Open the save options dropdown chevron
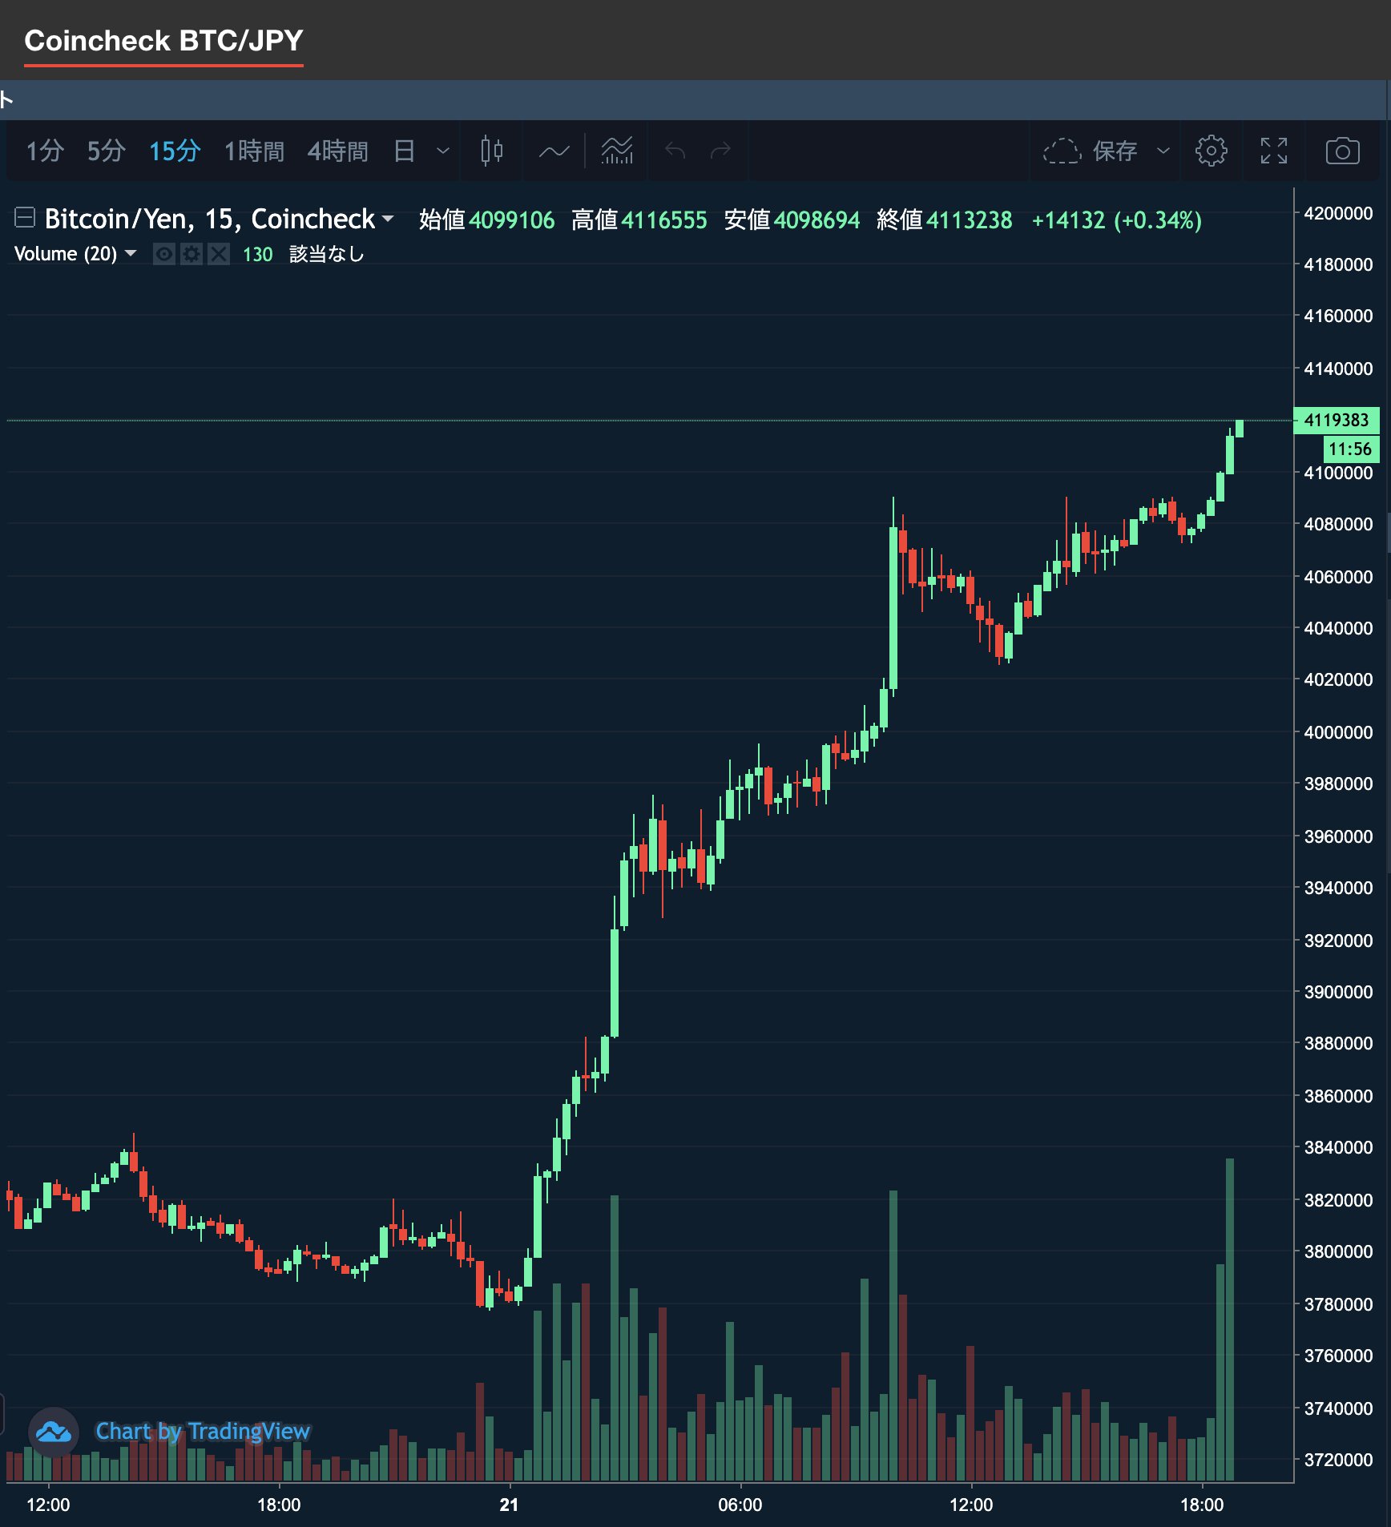Image resolution: width=1391 pixels, height=1527 pixels. point(1163,151)
